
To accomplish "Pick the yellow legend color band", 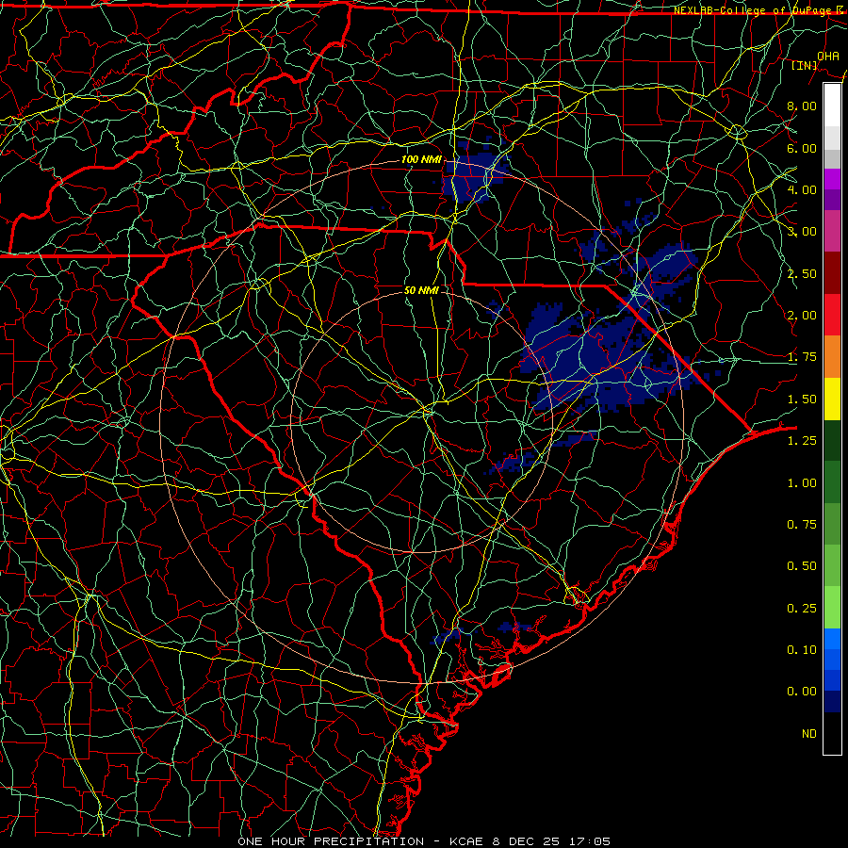I will pyautogui.click(x=832, y=400).
